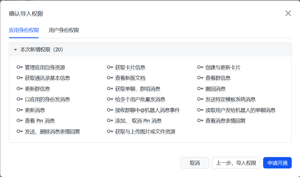Click the 申请开通 button

pos(277,163)
